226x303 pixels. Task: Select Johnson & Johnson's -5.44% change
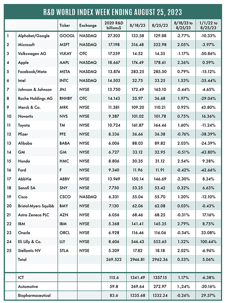(x=183, y=89)
